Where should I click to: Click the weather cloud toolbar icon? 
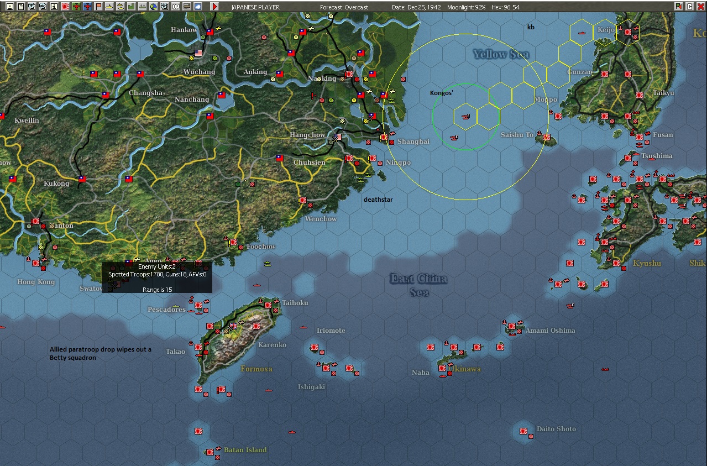coord(197,7)
